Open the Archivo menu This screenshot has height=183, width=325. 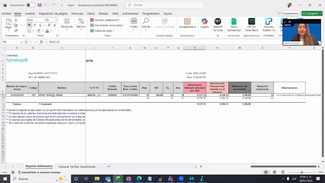(x=6, y=13)
